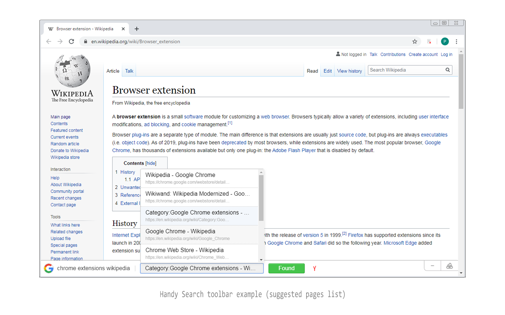Click Donate to Wikipedia
Screen dimensions: 505x315
click(69, 150)
